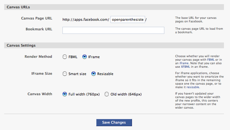Open the FBML link in help text
Image resolution: width=230 pixels, height=130 pixels.
point(211,60)
